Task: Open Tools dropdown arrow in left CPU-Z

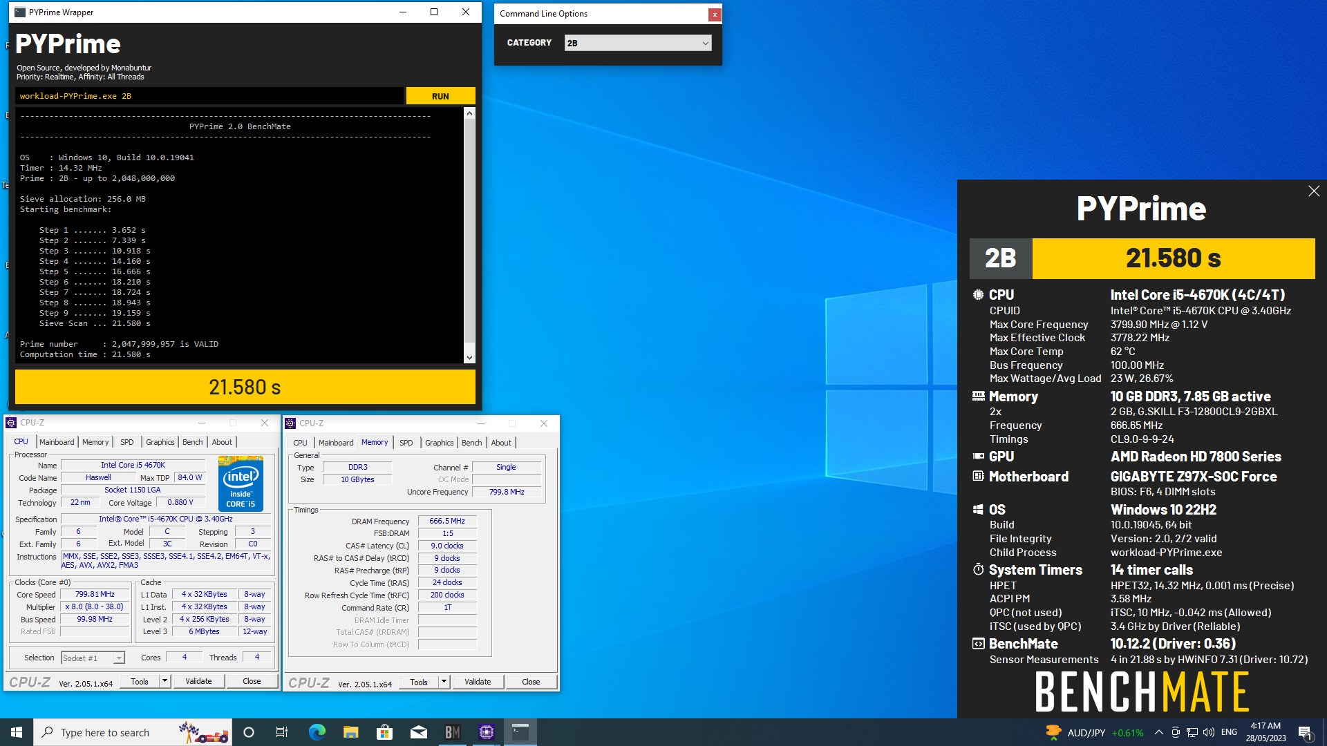Action: tap(164, 681)
